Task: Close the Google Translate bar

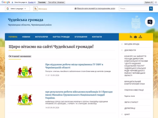Action: point(156,2)
